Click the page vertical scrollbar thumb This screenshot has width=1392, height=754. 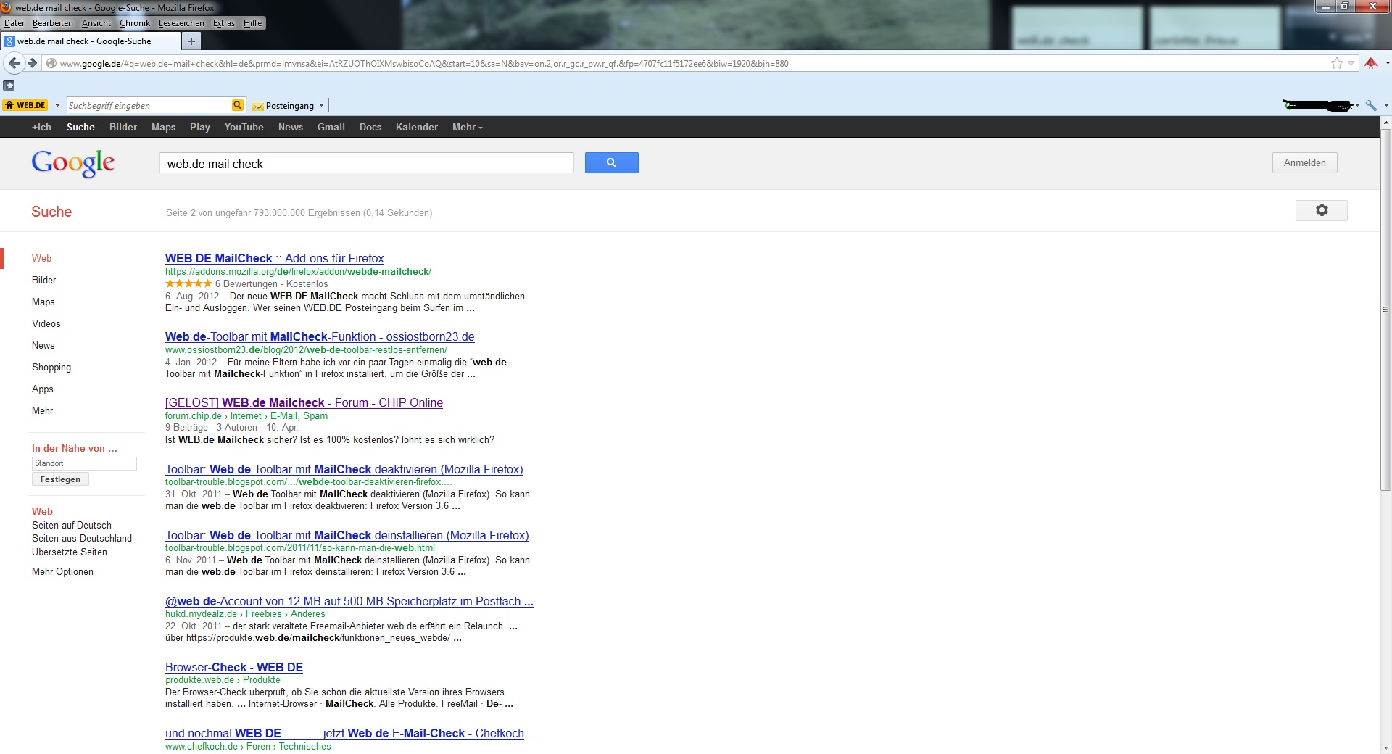click(x=1385, y=310)
